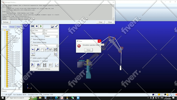Image resolution: width=177 pixels, height=100 pixels.
Task: Select the Pully_1 body in tree
Action: (10, 50)
